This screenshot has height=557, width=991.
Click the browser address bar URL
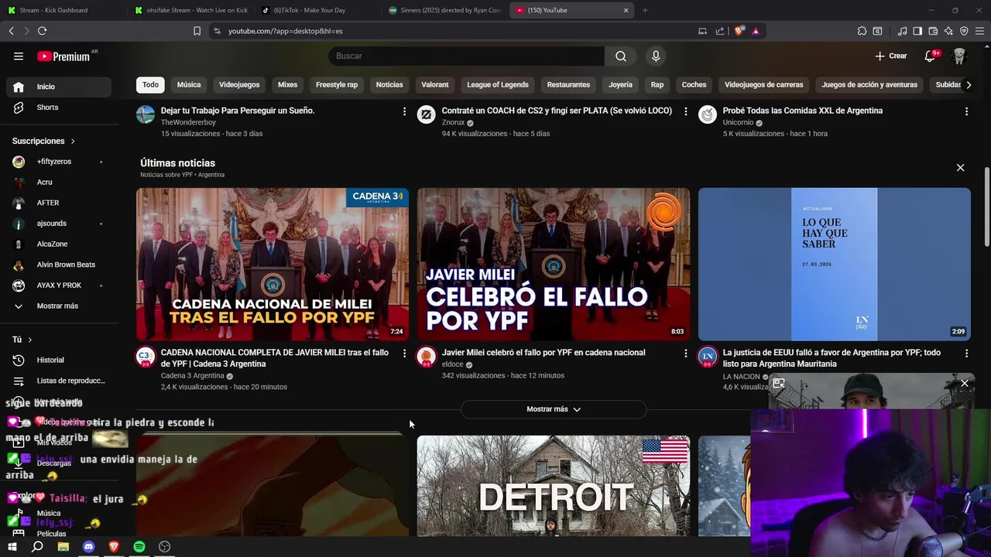tap(286, 31)
